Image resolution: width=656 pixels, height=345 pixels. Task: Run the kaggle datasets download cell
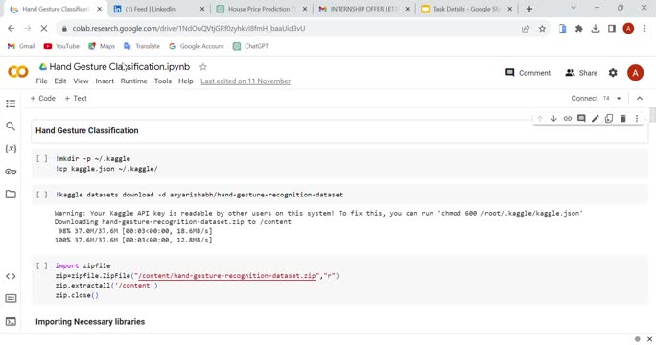42,195
